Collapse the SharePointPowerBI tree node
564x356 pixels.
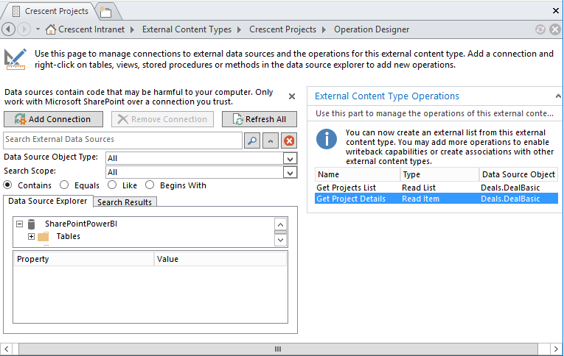(x=19, y=224)
